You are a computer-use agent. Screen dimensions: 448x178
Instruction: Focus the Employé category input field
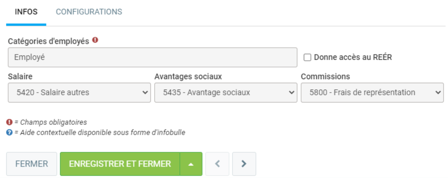click(152, 57)
